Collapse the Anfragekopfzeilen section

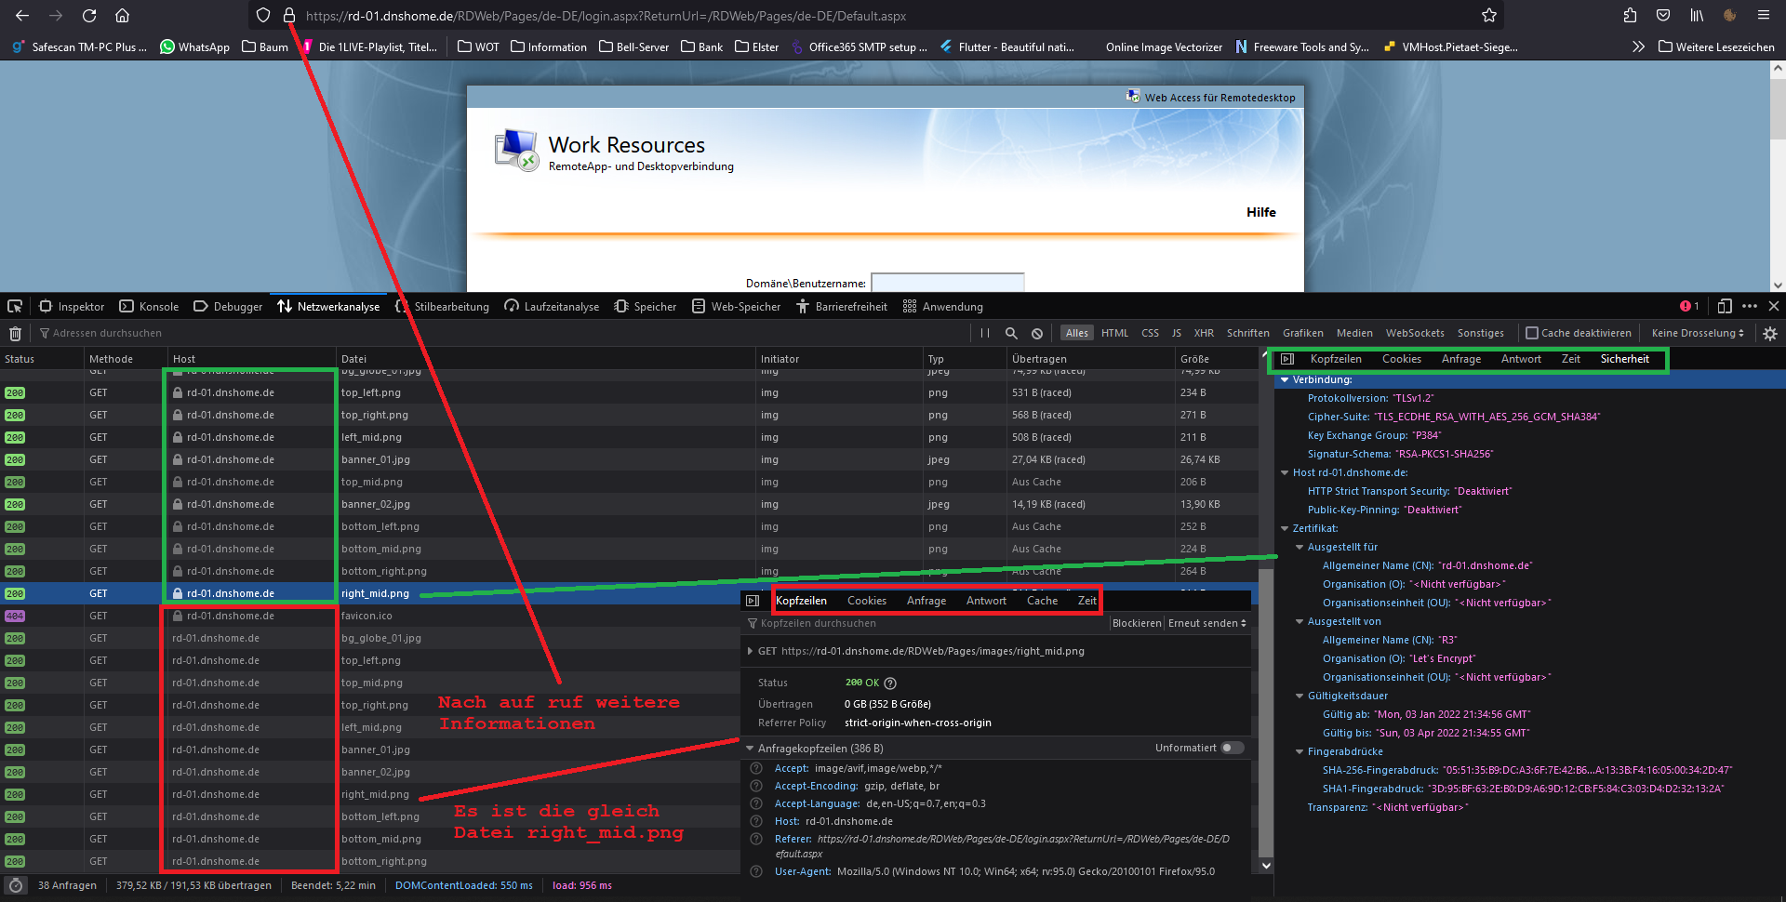pyautogui.click(x=750, y=749)
